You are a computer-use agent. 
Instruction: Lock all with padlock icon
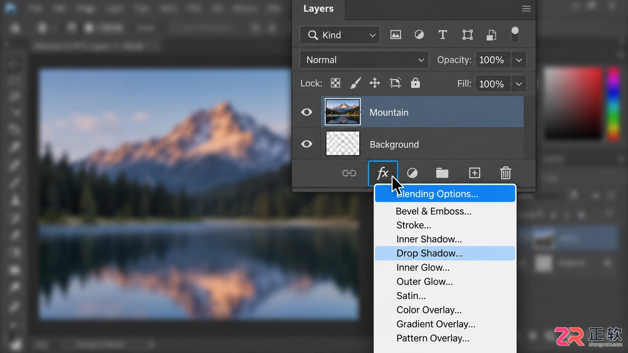pos(415,83)
